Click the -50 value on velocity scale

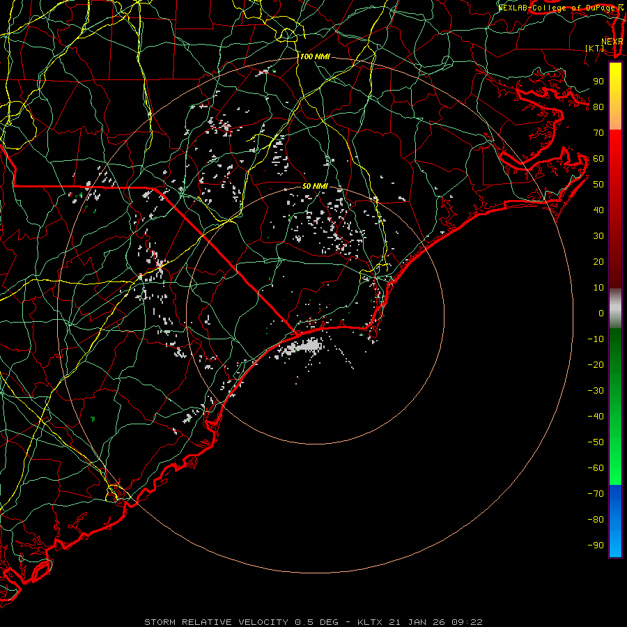596,442
